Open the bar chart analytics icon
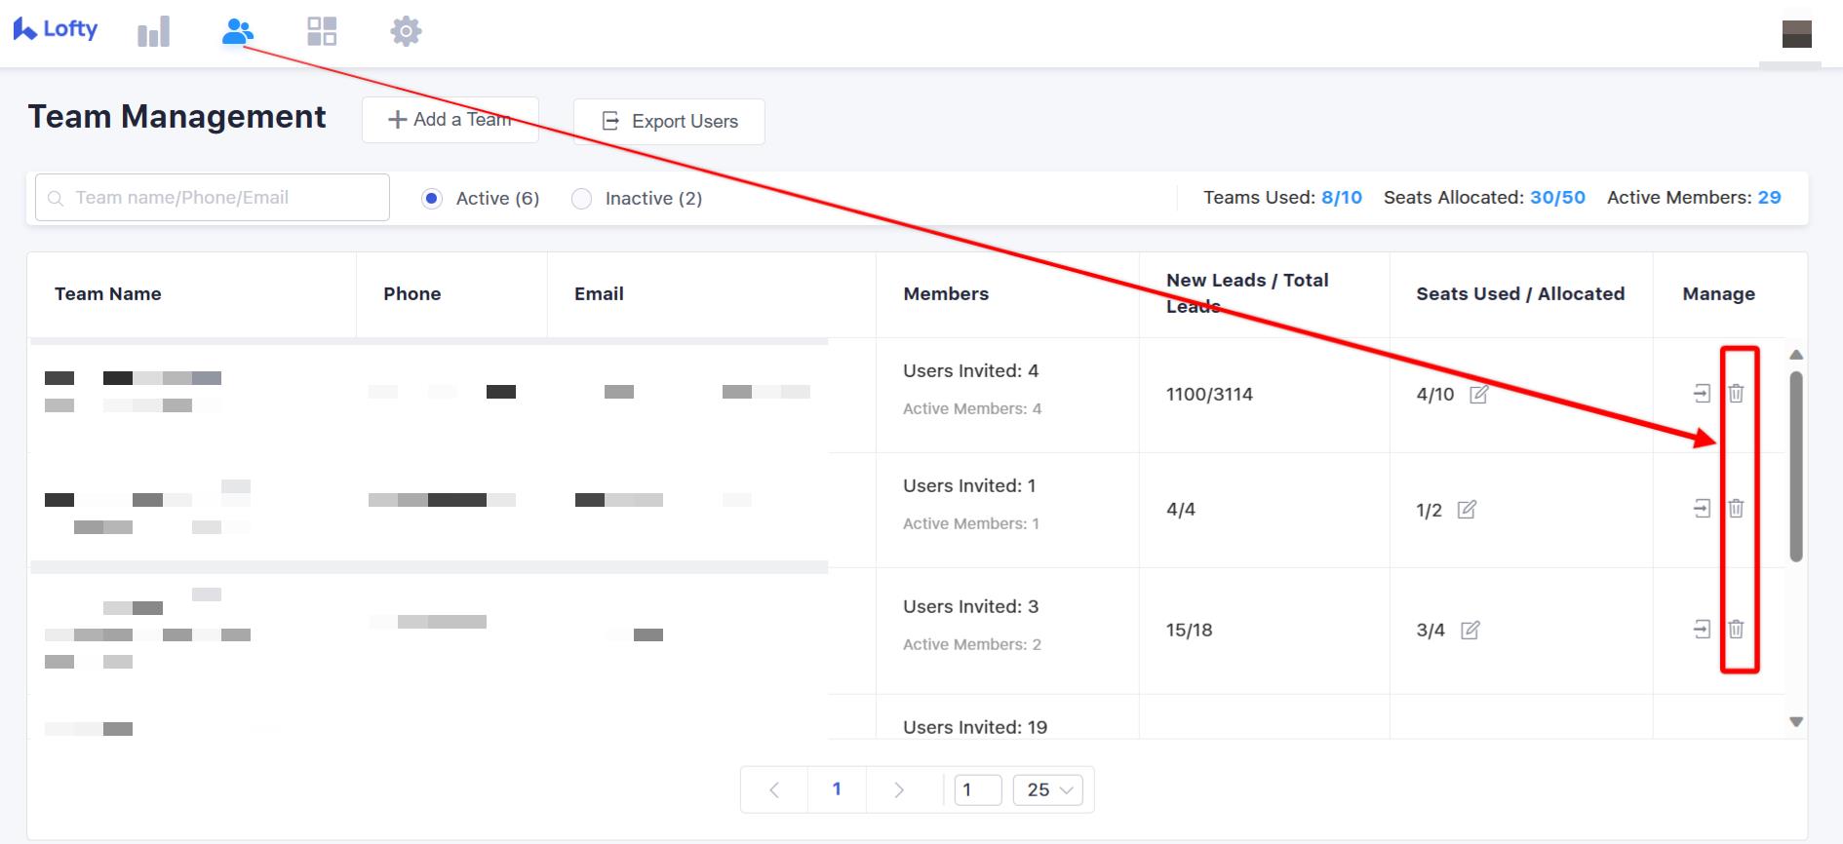Viewport: 1843px width, 844px height. coord(153,32)
